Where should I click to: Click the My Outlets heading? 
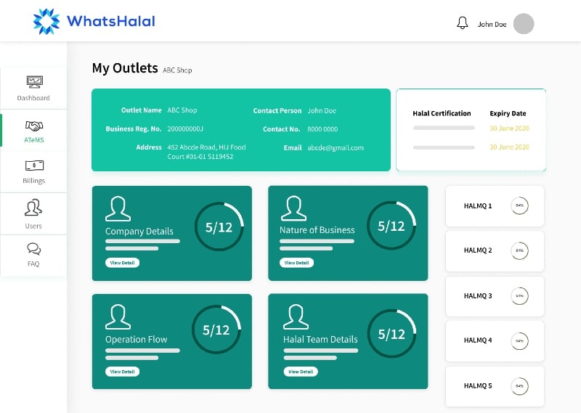[125, 68]
